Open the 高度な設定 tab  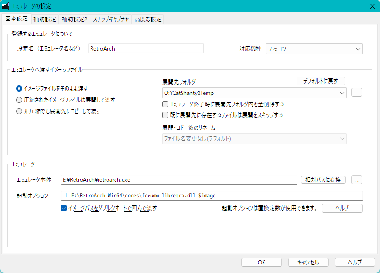tap(148, 19)
